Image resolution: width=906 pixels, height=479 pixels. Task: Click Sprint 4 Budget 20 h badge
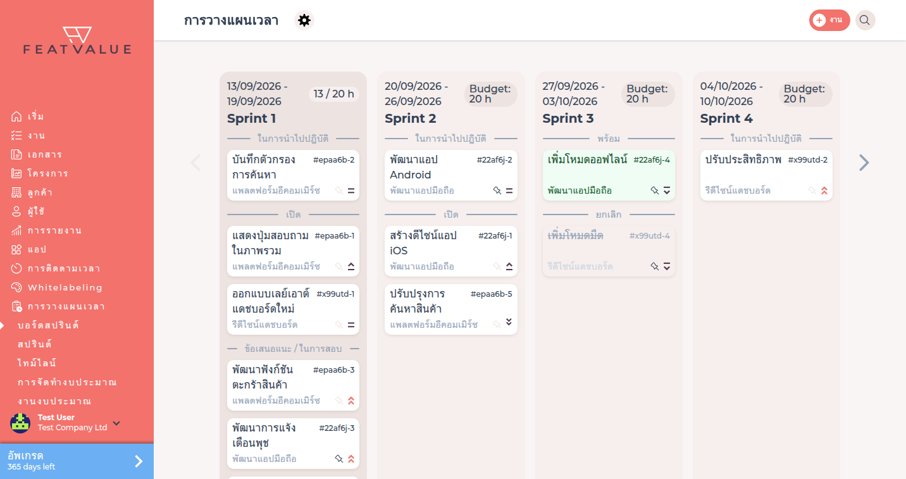(x=805, y=94)
